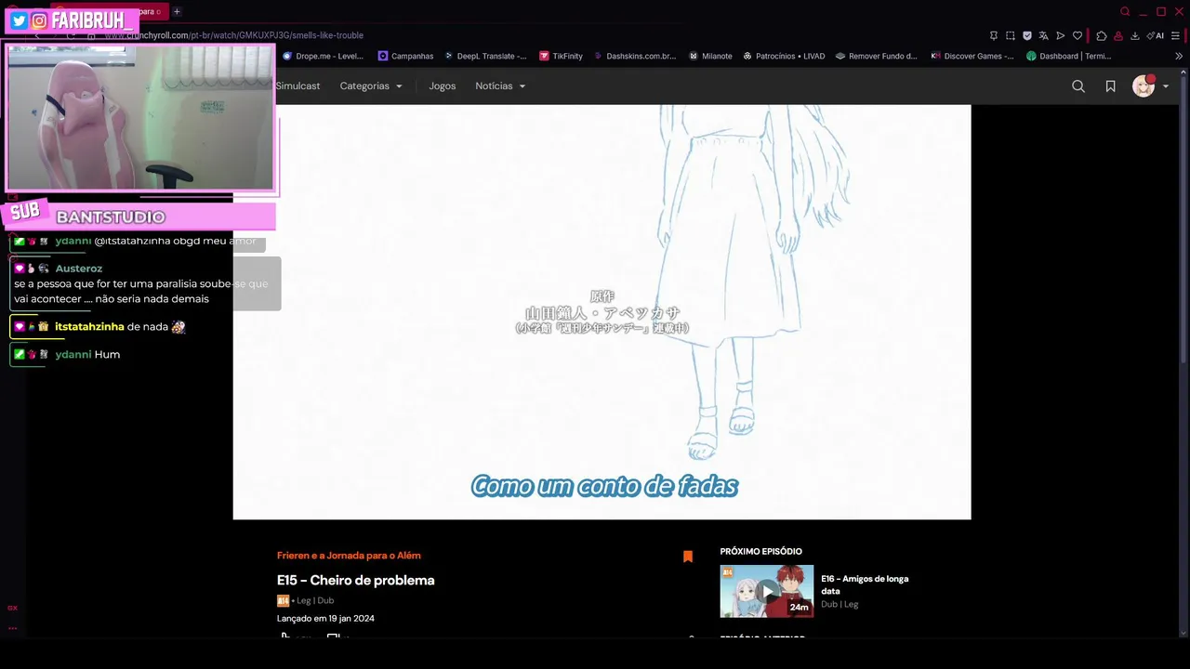
Task: Click the ydanni 'Hum' chat message
Action: coord(65,354)
